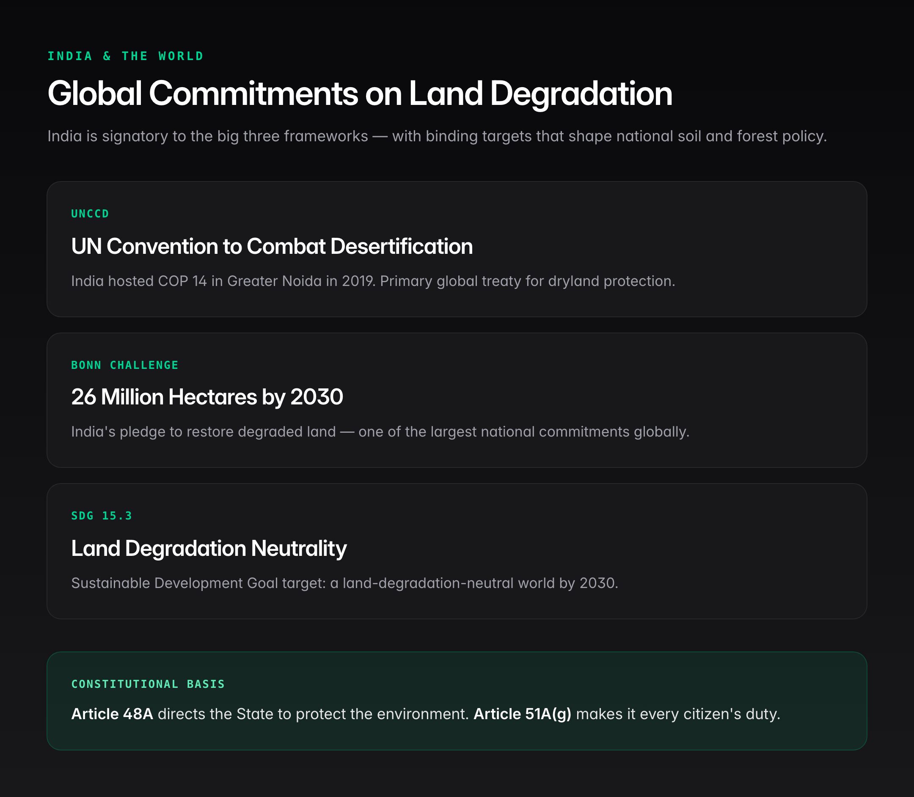Click the 'CONSTITUTIONAL BASIS' label
The height and width of the screenshot is (797, 914).
click(x=148, y=684)
